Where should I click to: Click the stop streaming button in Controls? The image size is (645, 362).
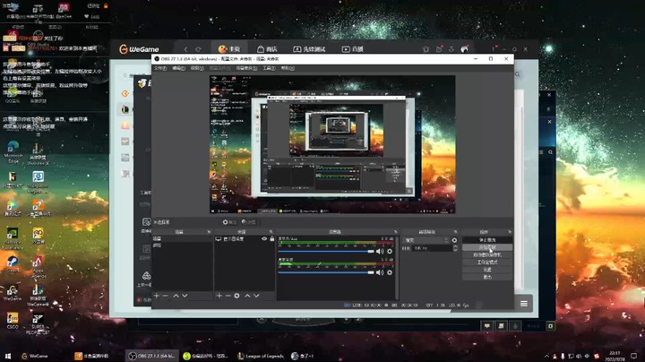click(487, 240)
